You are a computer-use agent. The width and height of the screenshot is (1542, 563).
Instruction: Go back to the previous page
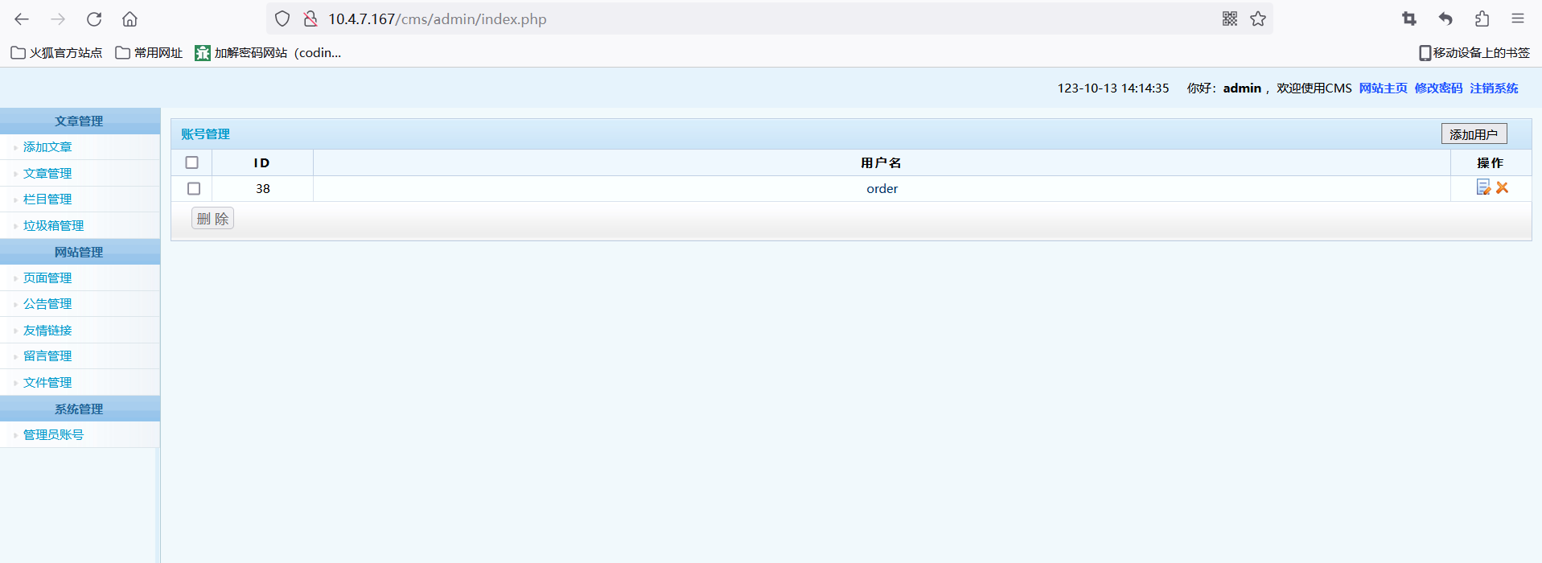pos(22,18)
